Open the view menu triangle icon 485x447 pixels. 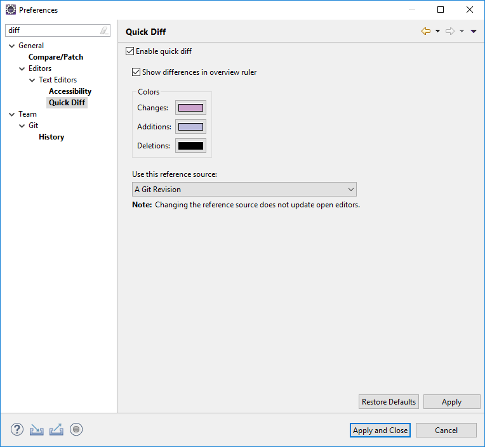(474, 31)
